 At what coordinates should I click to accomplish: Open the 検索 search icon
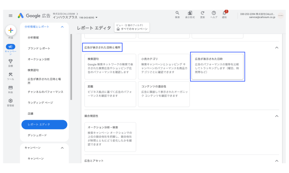177,13
